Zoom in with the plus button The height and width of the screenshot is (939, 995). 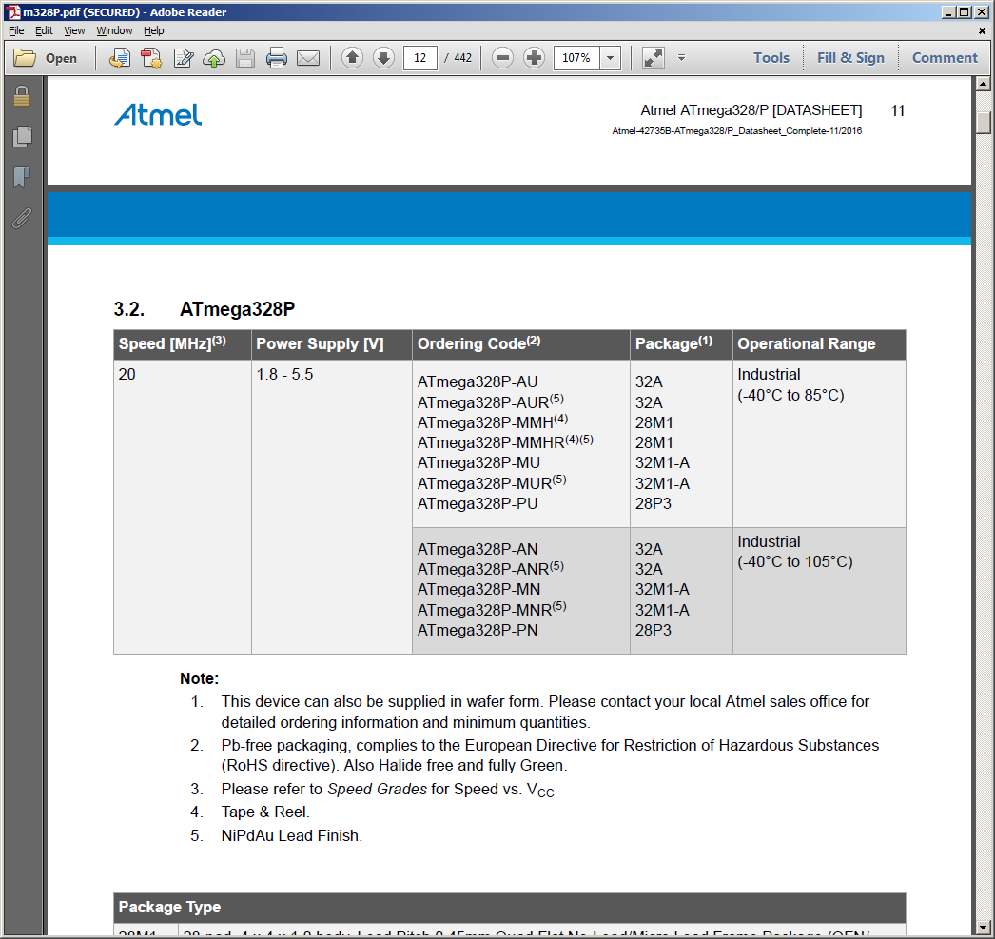pos(534,58)
